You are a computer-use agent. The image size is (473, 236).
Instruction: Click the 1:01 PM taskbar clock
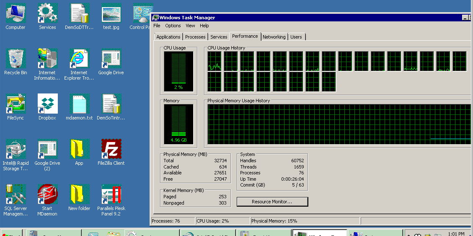[456, 233]
